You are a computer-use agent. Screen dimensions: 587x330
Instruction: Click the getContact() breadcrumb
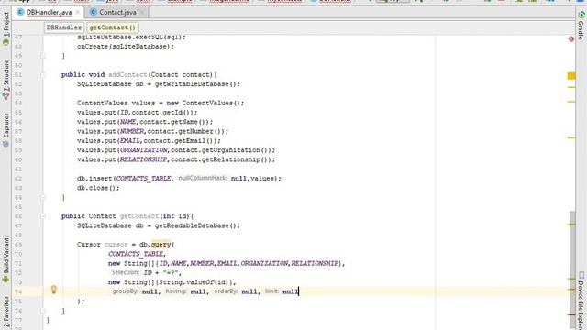point(113,27)
